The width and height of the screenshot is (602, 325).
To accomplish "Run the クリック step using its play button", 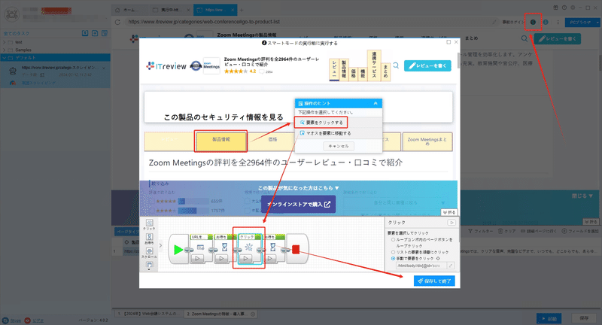I will tap(246, 258).
